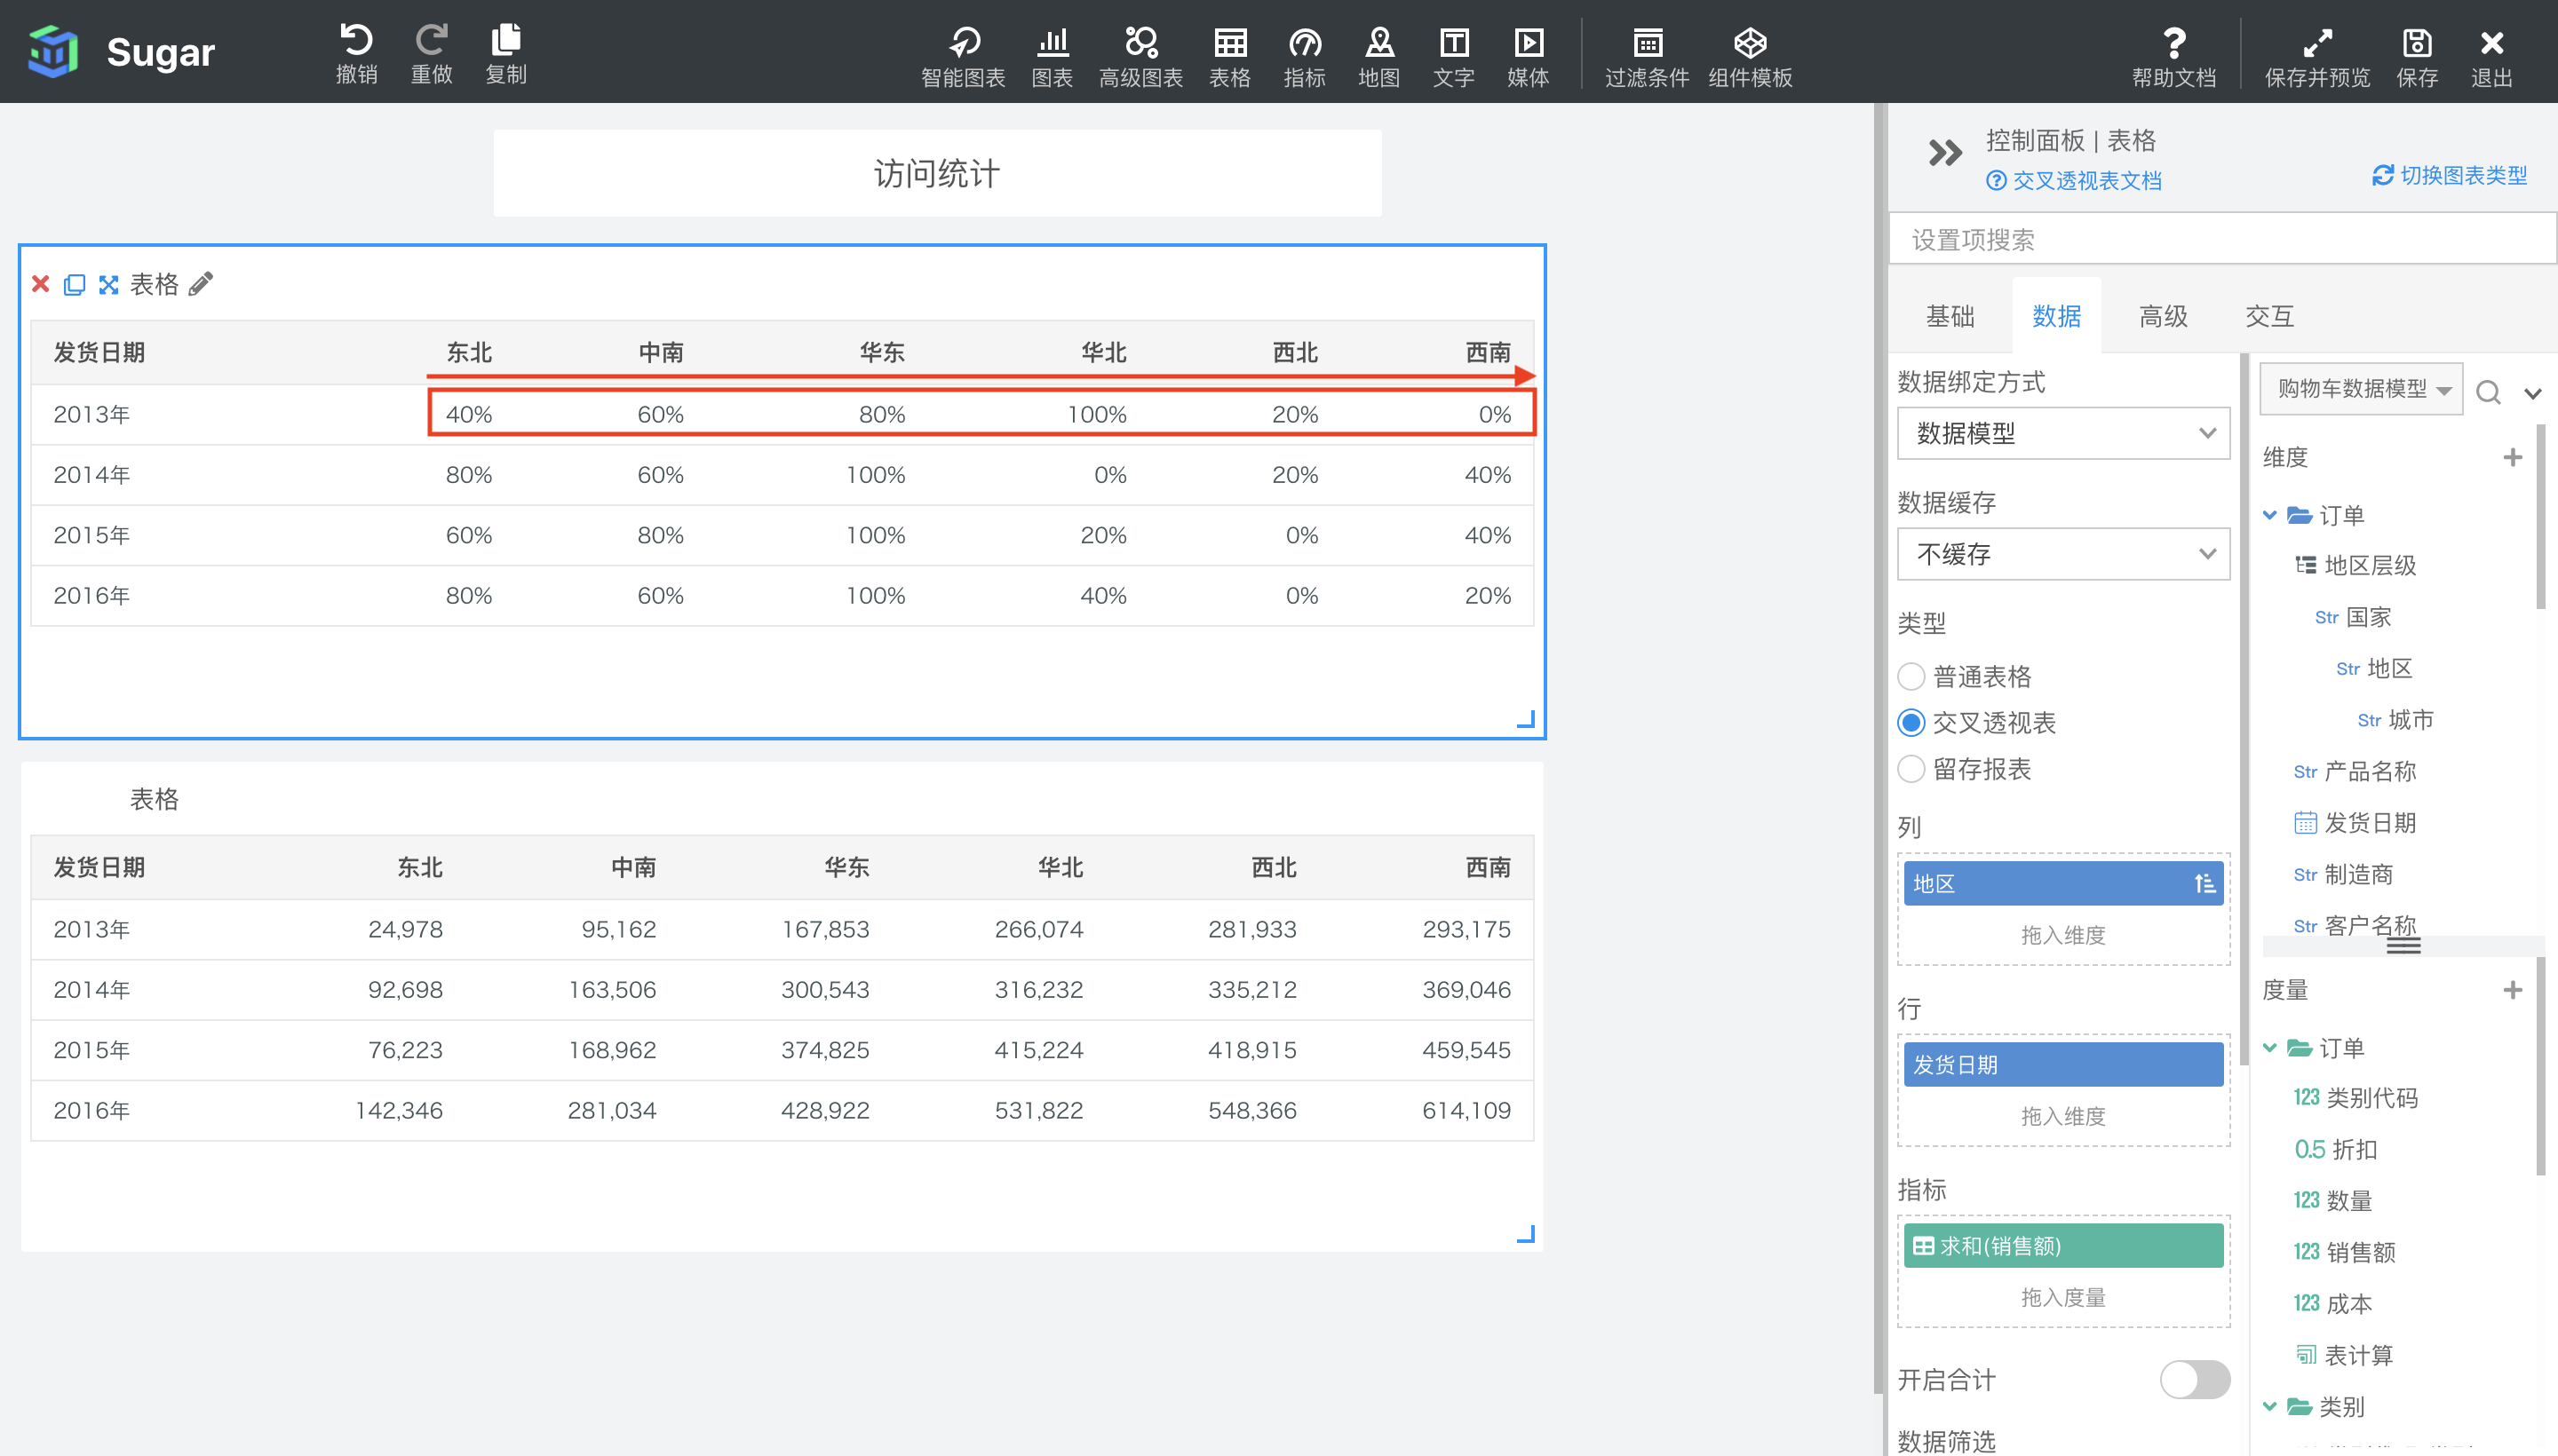Collapse the control panel with double-arrow icon
This screenshot has height=1456, width=2558.
coord(1945,153)
